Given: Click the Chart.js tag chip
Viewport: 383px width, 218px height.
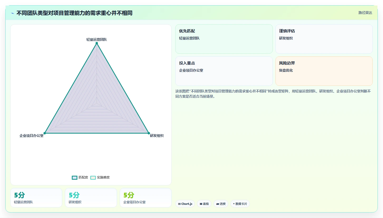Looking at the screenshot, I should (x=185, y=204).
